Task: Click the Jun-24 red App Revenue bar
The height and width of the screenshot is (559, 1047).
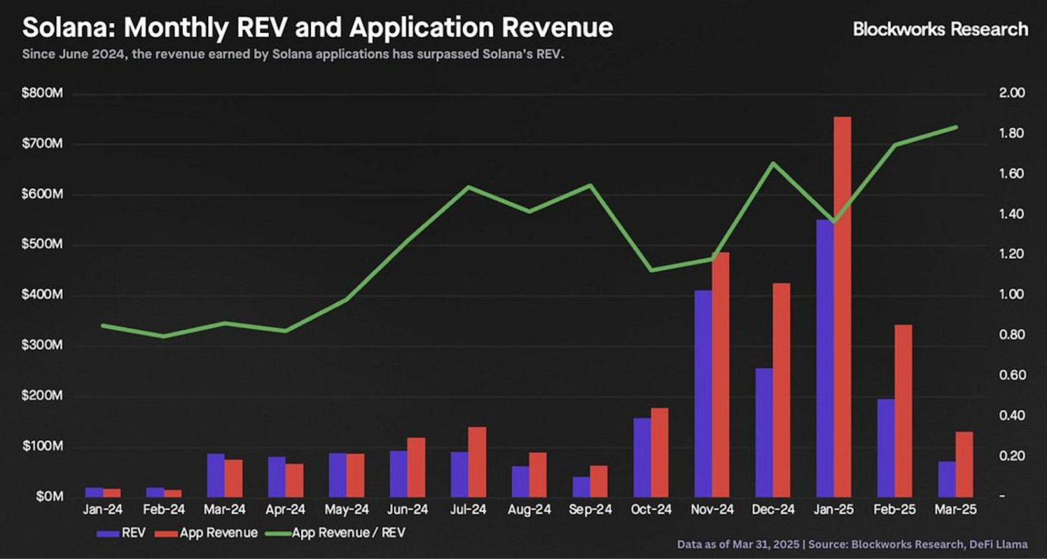Action: pos(416,467)
